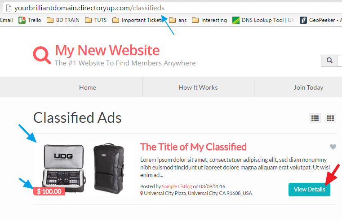The width and height of the screenshot is (342, 221).
Task: Open the GeoPeeker bookmark
Action: pyautogui.click(x=320, y=20)
